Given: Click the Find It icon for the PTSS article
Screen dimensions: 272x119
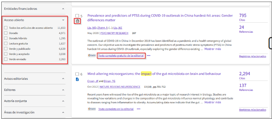Looking at the screenshot, I should 92,56.
